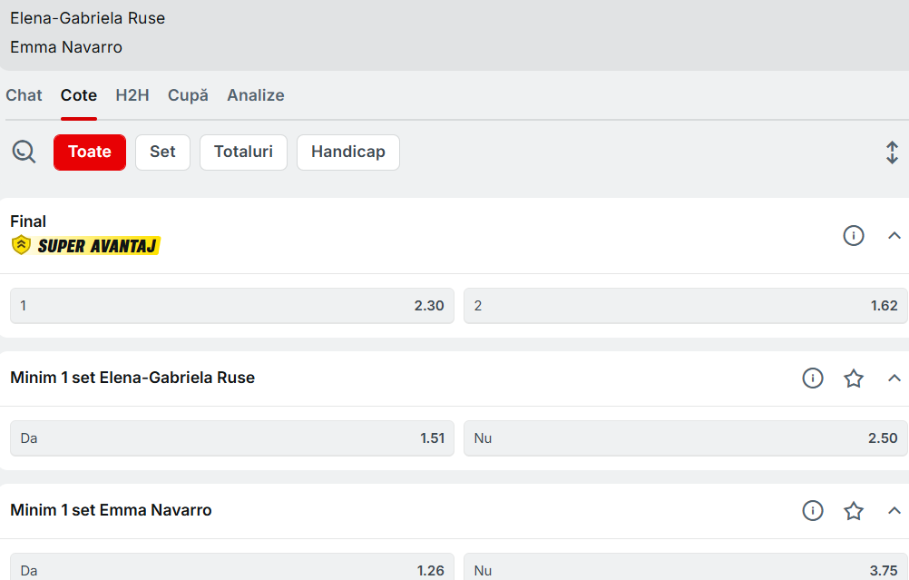Screen dimensions: 909x580
Task: Favorite the Minim 1 set Elena-Gabriela Ruse market
Action: 853,378
